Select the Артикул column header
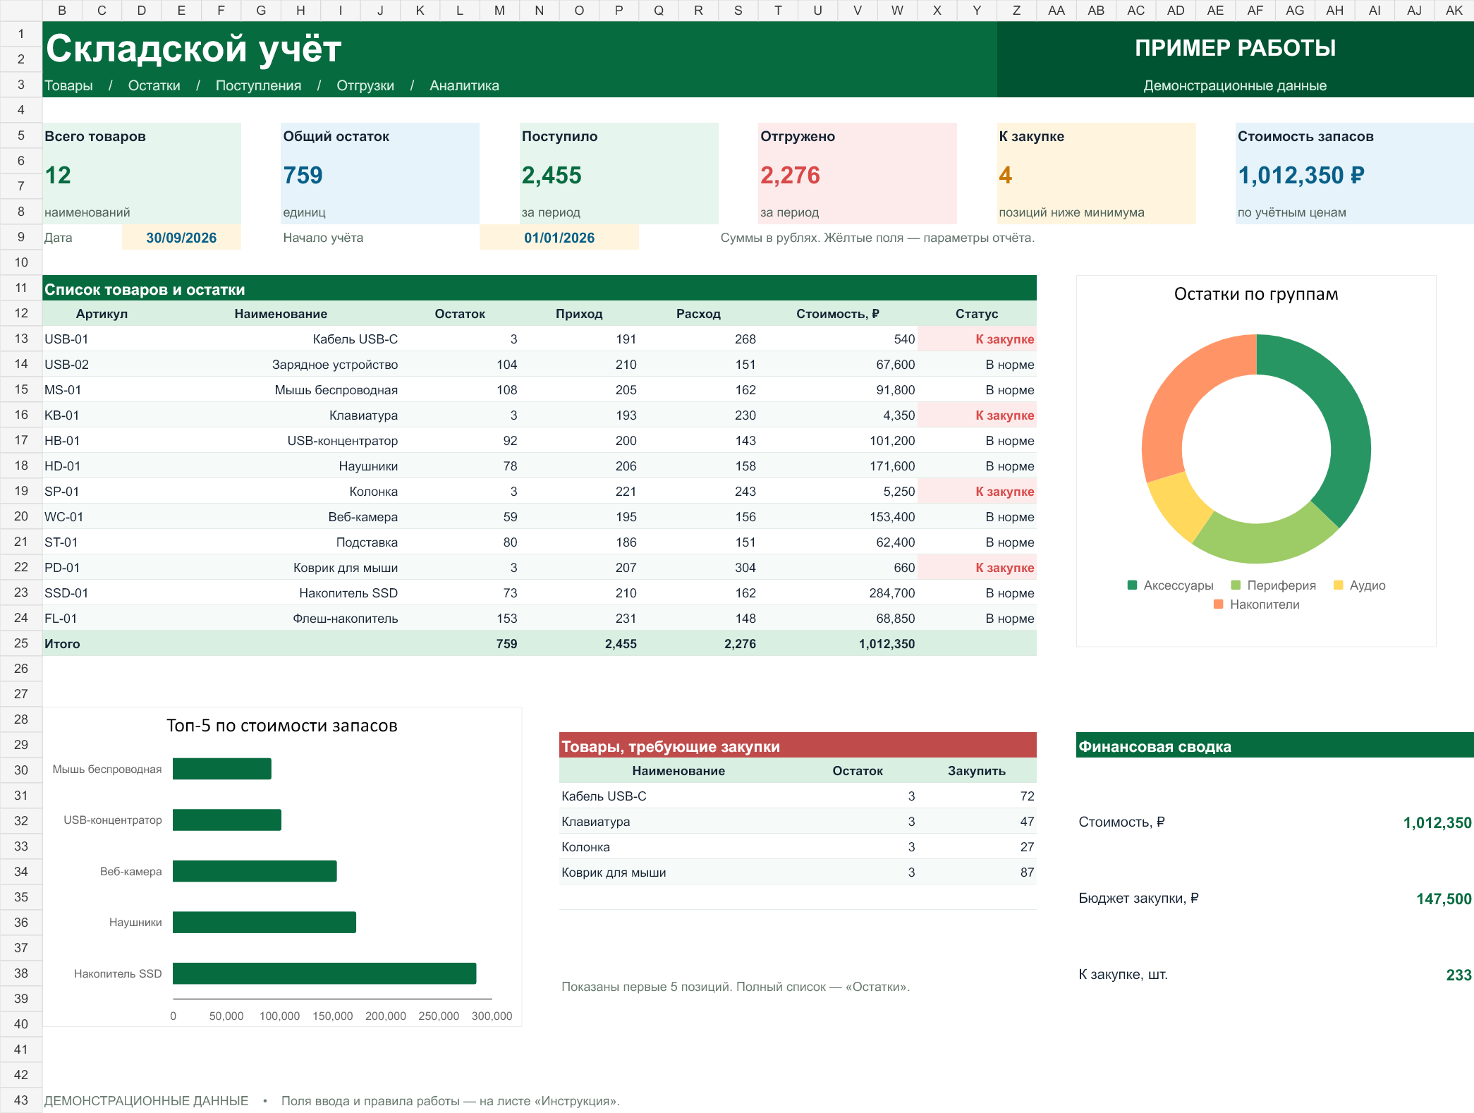The width and height of the screenshot is (1474, 1113). point(102,313)
